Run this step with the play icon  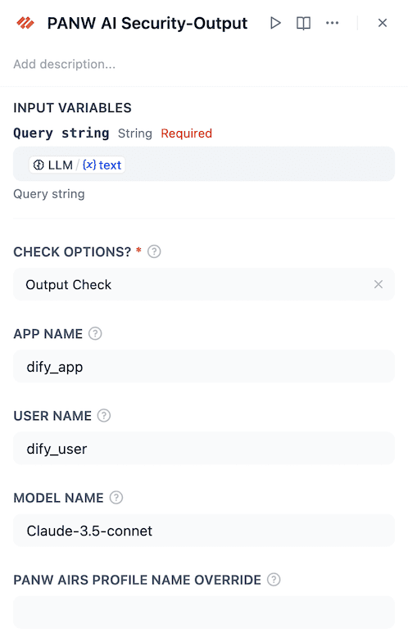tap(275, 23)
